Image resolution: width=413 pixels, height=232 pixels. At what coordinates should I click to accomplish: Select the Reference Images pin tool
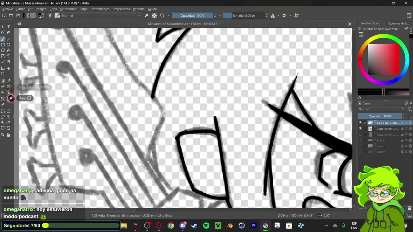(x=3, y=104)
